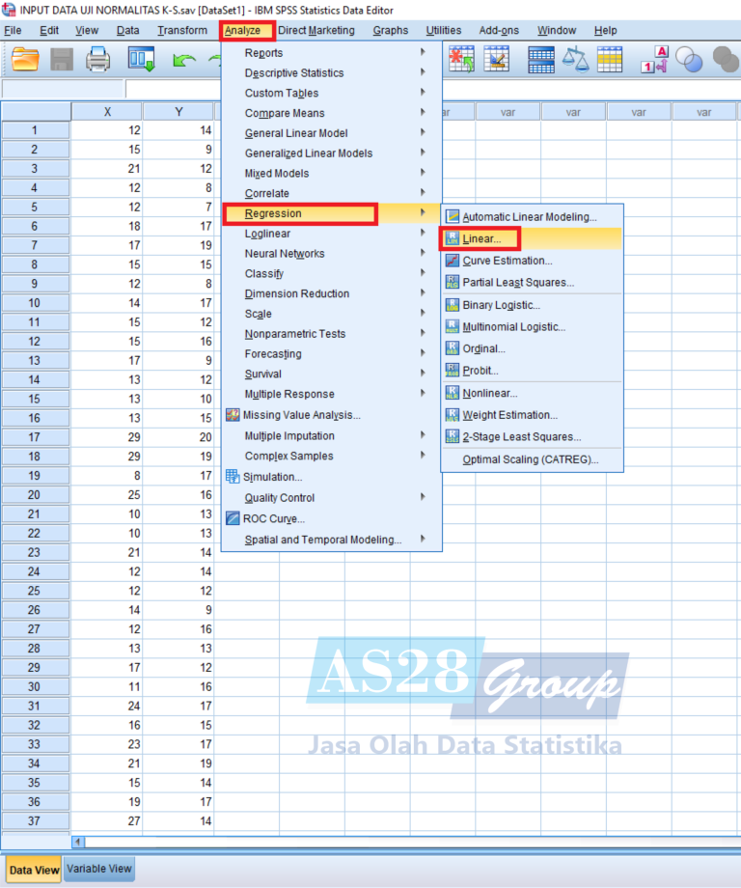The image size is (741, 888).
Task: Click the Undo arrow in the toolbar
Action: click(x=183, y=60)
